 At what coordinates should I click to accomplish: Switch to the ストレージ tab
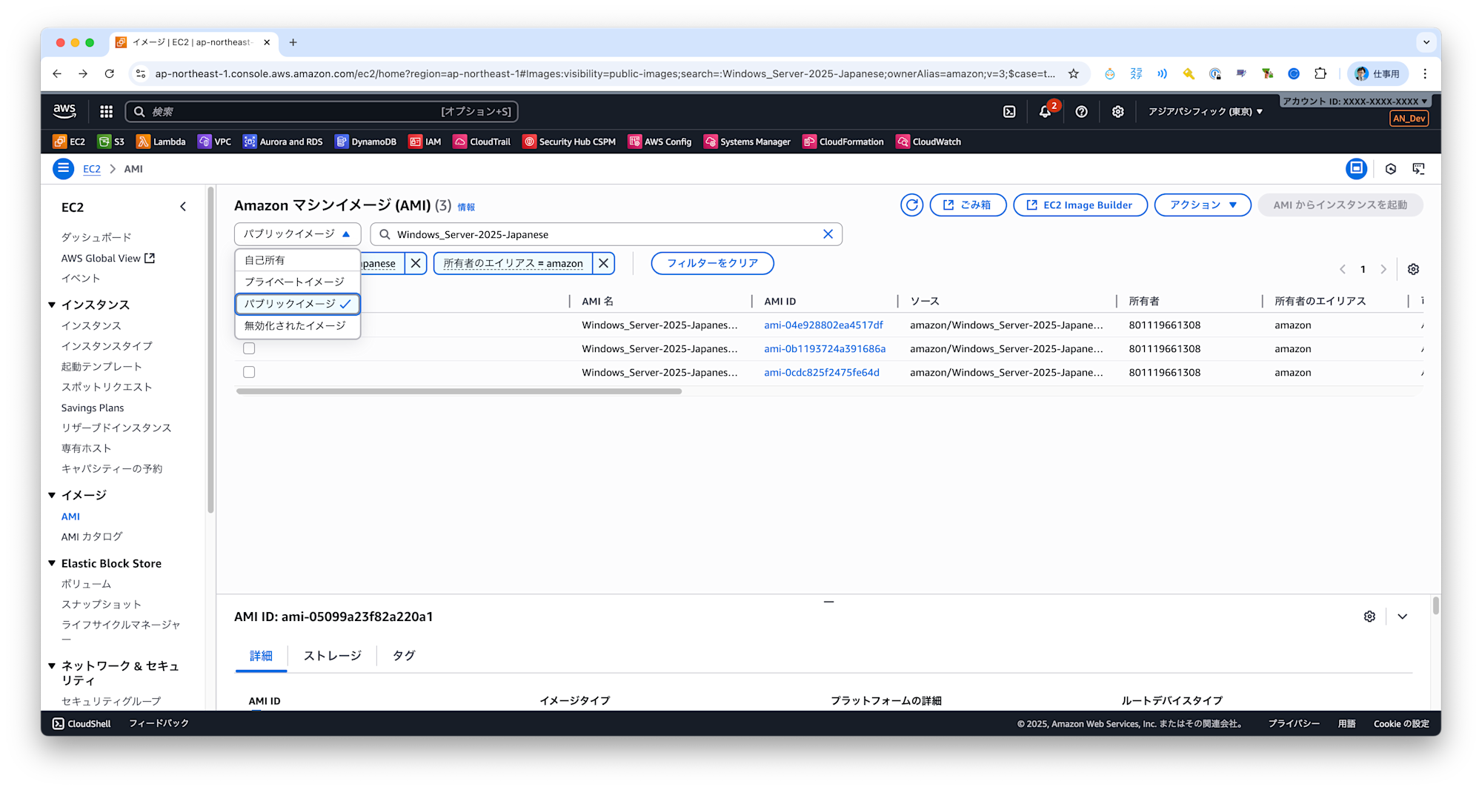click(x=333, y=656)
